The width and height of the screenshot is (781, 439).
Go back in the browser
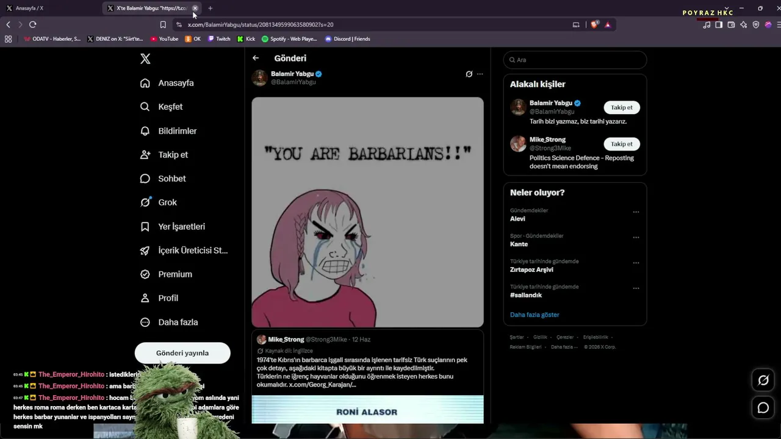pyautogui.click(x=8, y=24)
